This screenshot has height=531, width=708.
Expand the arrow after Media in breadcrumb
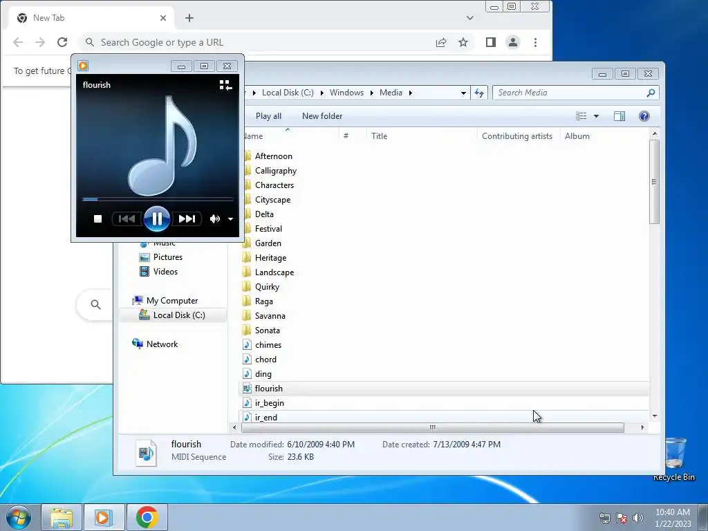411,93
